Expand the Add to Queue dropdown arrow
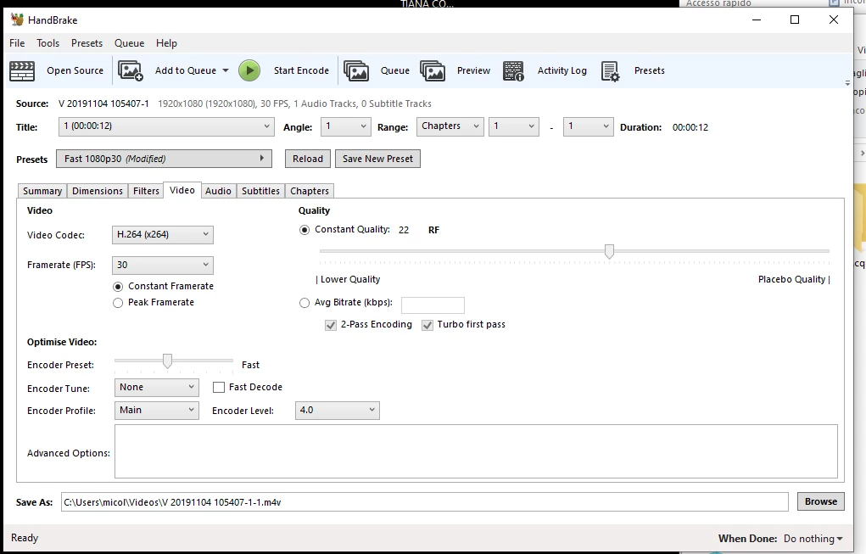This screenshot has width=866, height=554. pyautogui.click(x=226, y=70)
